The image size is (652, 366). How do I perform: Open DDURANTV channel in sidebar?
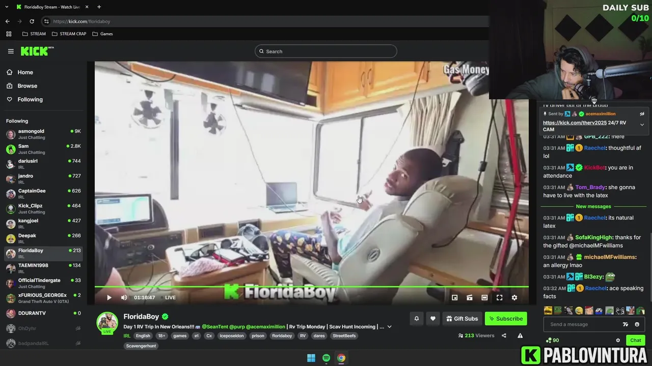[43, 313]
